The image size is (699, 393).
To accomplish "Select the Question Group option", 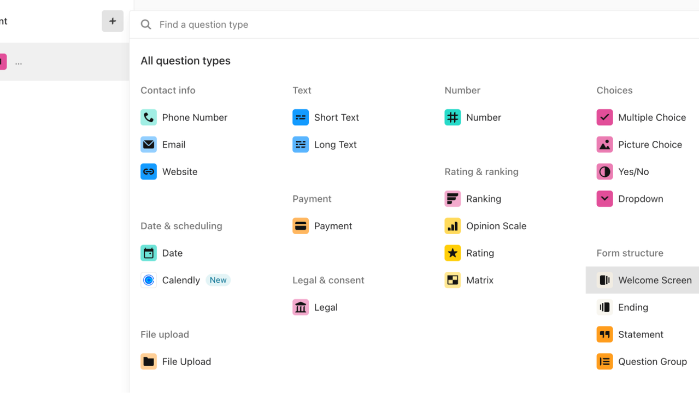I will (x=652, y=361).
